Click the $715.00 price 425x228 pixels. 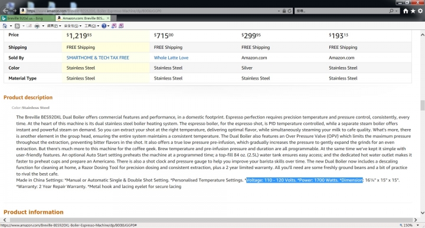tap(164, 36)
